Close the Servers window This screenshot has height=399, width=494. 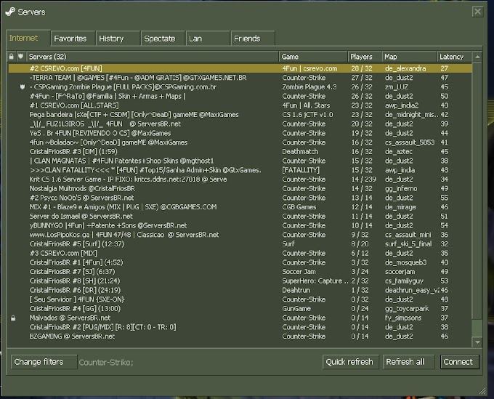coord(477,12)
